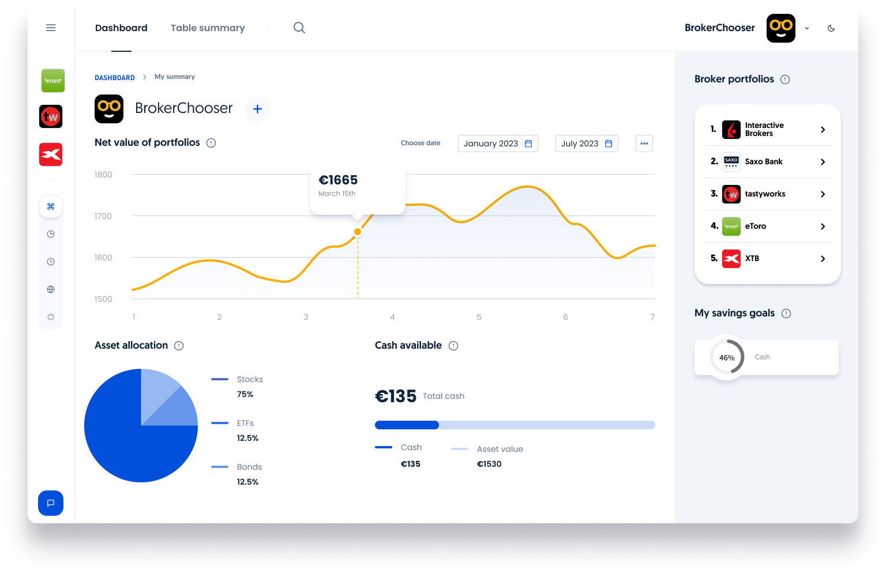Viewport: 886px width, 574px height.
Task: Expand tastyworks portfolio chevron
Action: tap(823, 194)
